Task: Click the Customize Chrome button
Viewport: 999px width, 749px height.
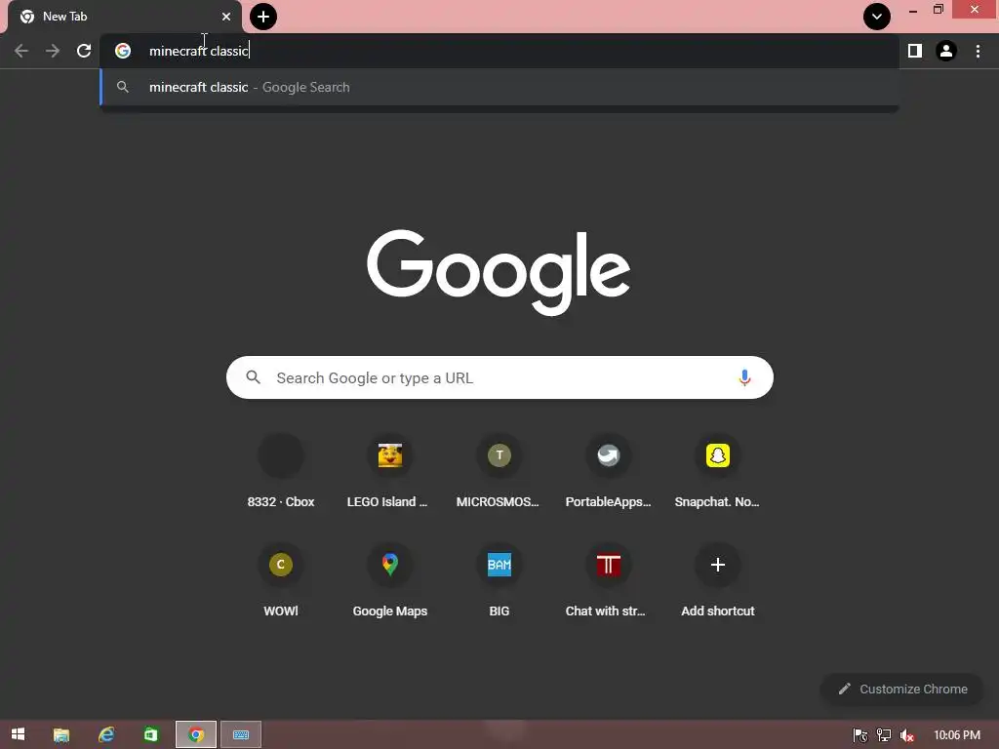Action: (902, 690)
